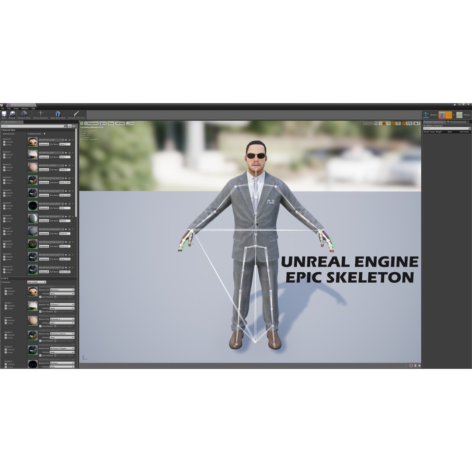Viewport: 472px width, 472px height.
Task: Switch to Preview Scene Settings tab
Action: click(457, 122)
